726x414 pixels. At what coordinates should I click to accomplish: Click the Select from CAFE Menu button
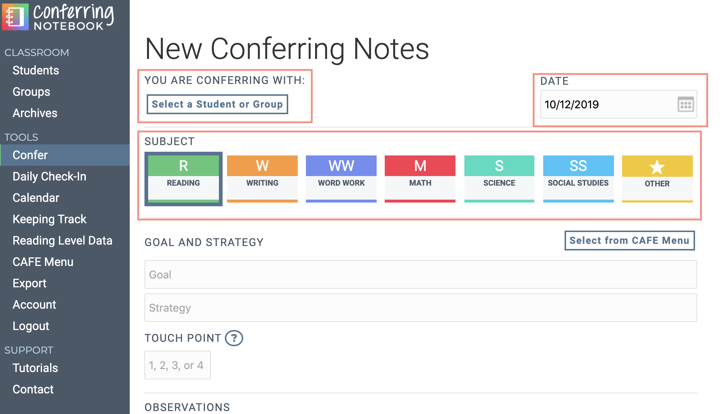[629, 241]
